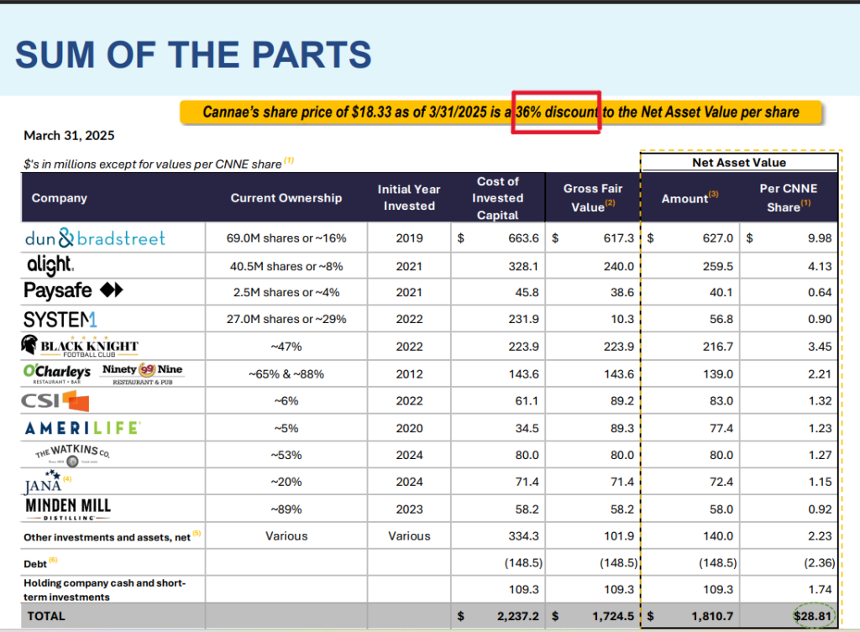
Task: Click the Minden Mill Distilling logo
Action: point(68,509)
